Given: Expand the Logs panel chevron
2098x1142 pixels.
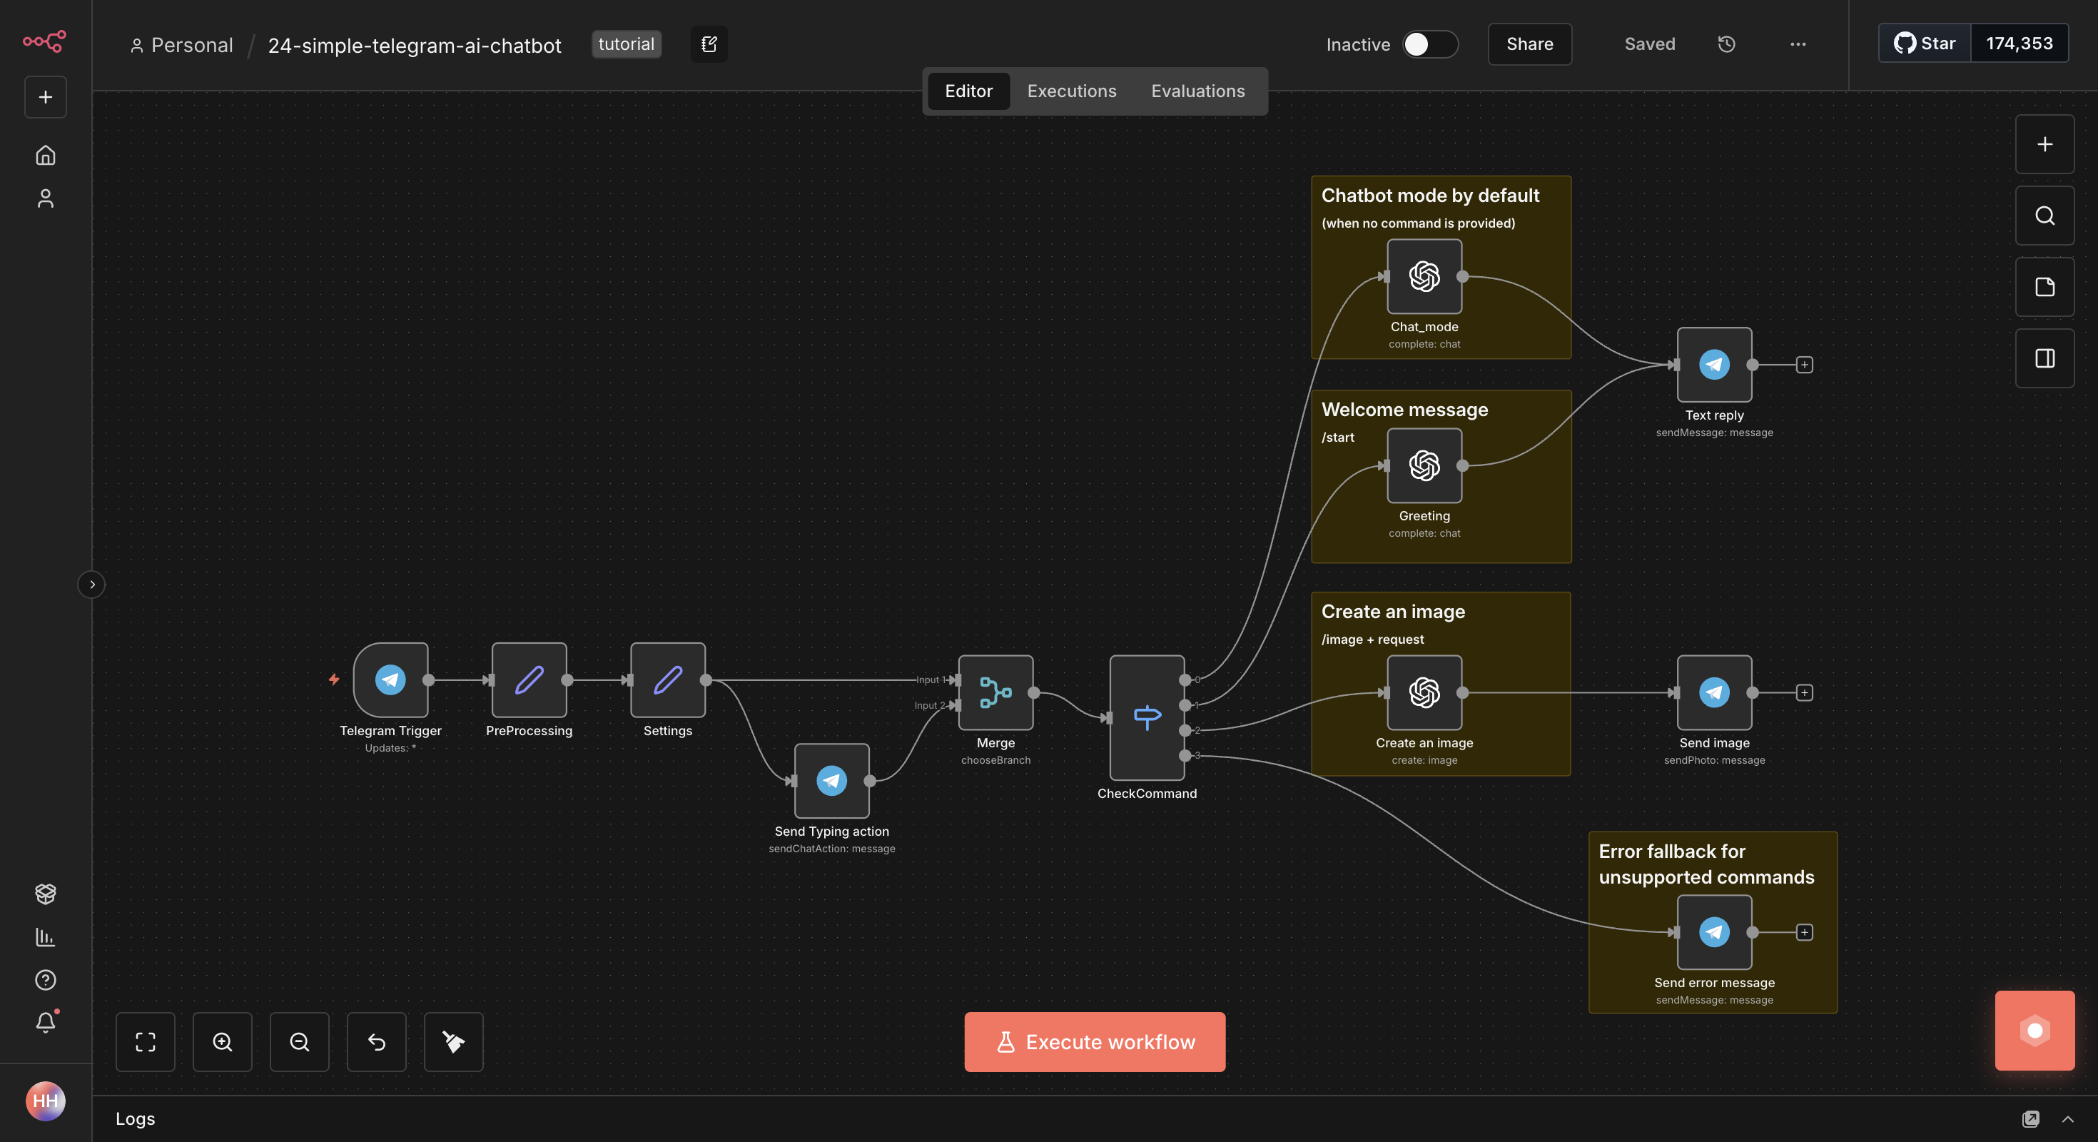Looking at the screenshot, I should pyautogui.click(x=2067, y=1118).
